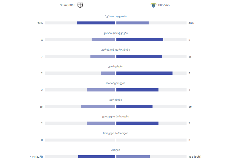Screen dimensions: 231x160
Task: Select the ბურთის ფლობა stat label
Action: coord(115,16)
